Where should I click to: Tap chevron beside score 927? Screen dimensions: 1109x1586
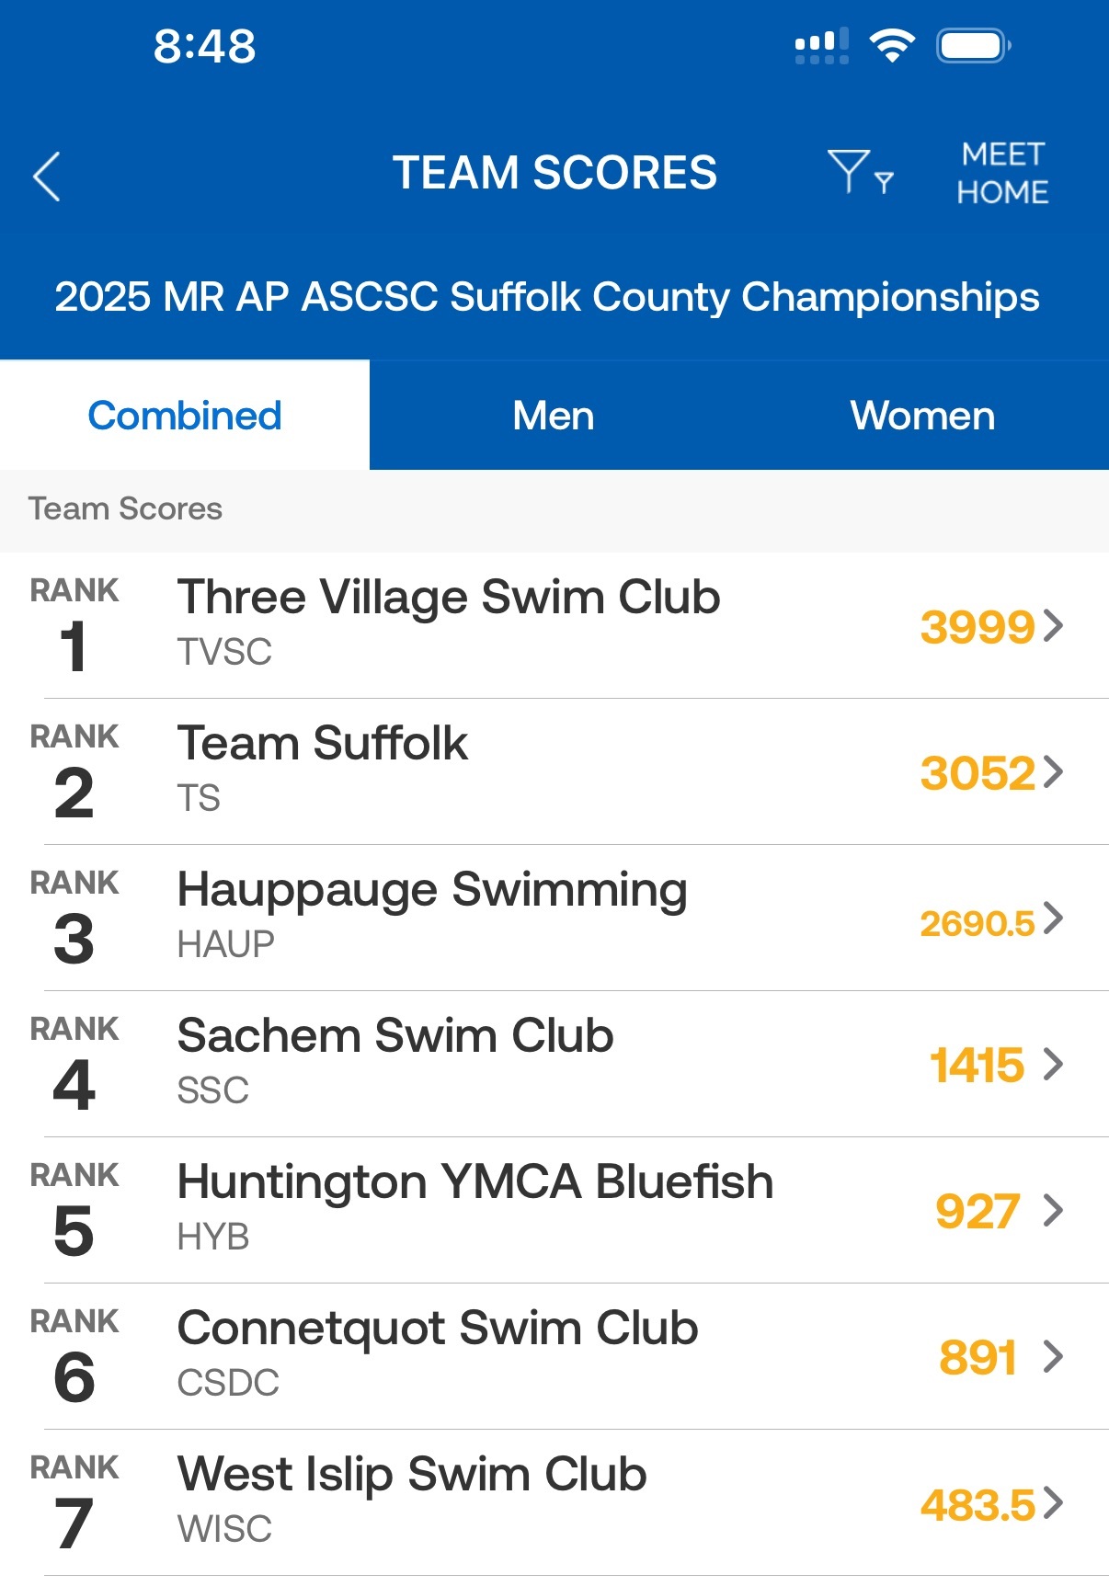[x=1054, y=1210]
